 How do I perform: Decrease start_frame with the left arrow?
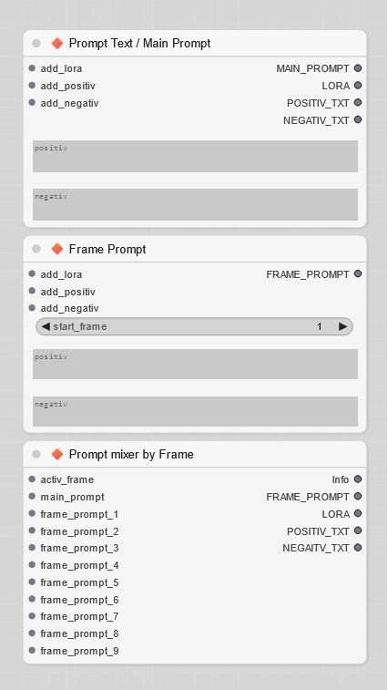(45, 326)
